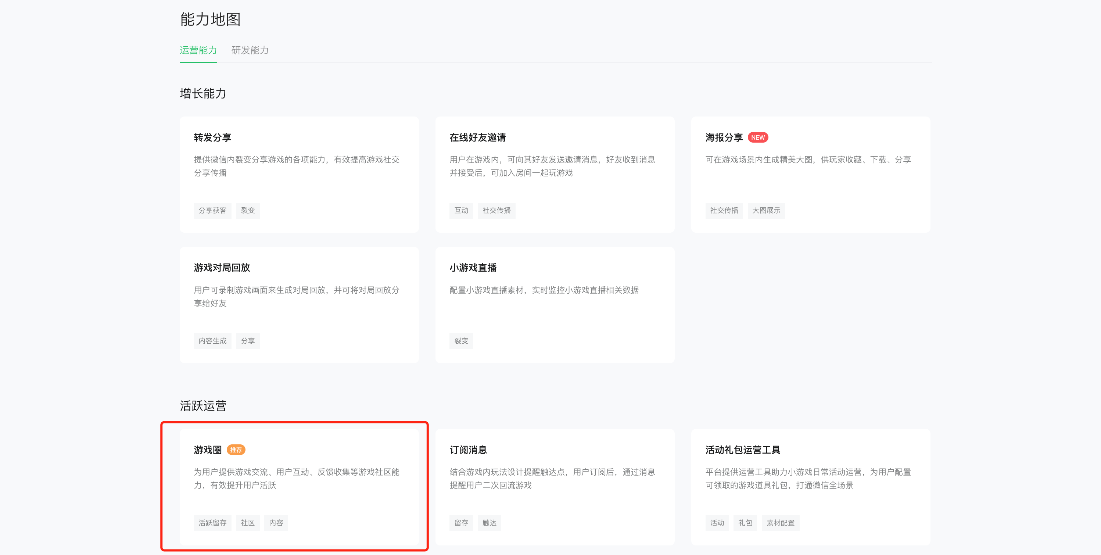Select the 裂变 tag in 小游戏直播 card

[x=461, y=341]
